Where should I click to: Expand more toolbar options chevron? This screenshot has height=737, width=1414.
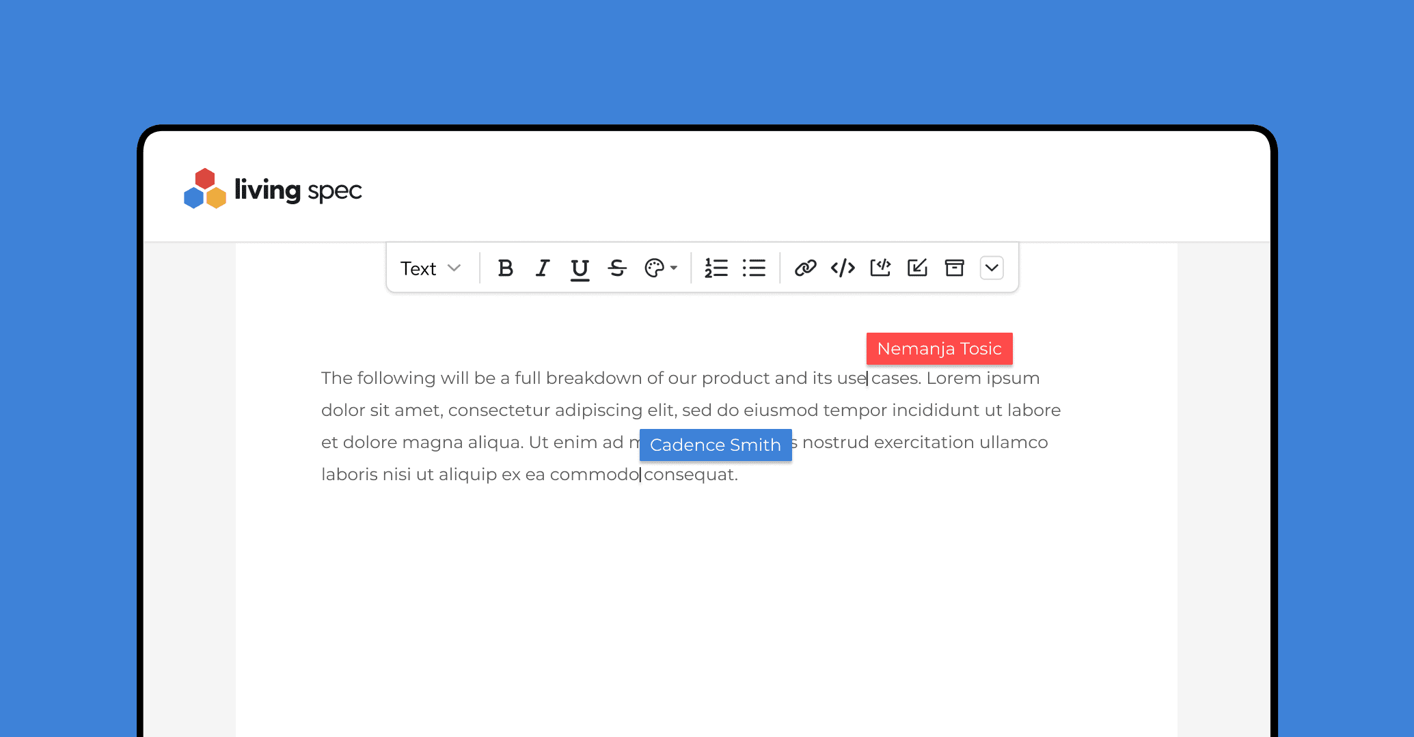point(992,268)
